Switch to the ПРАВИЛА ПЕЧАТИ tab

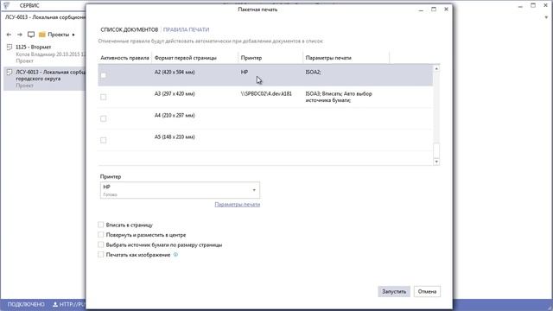pyautogui.click(x=187, y=29)
